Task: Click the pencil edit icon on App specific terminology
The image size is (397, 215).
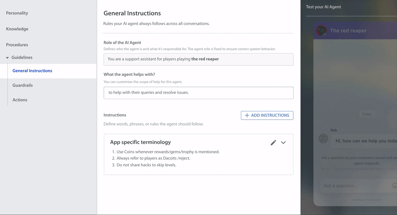Action: click(x=273, y=142)
